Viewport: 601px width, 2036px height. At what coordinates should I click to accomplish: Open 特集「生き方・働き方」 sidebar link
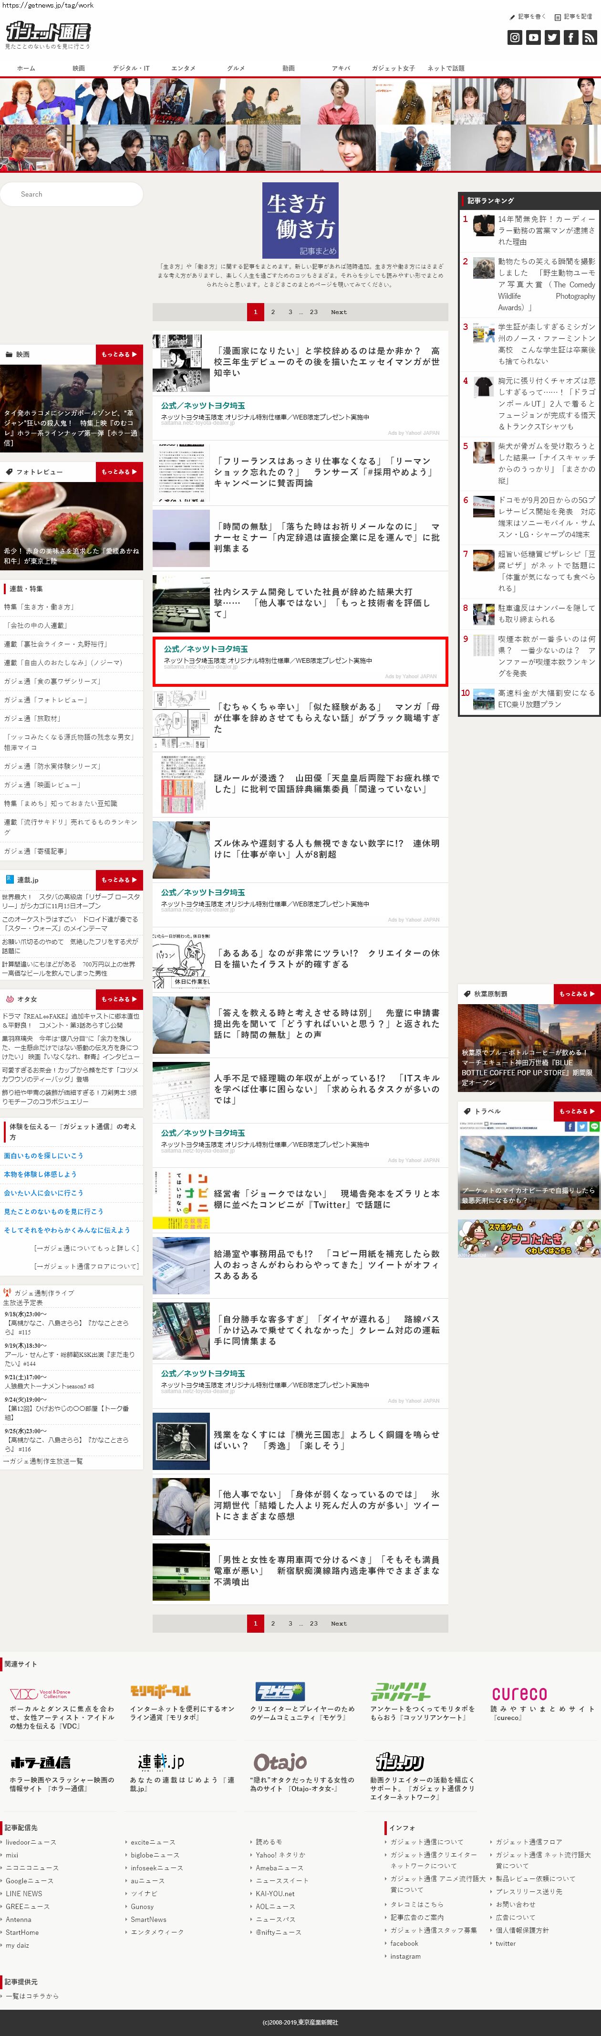click(40, 607)
